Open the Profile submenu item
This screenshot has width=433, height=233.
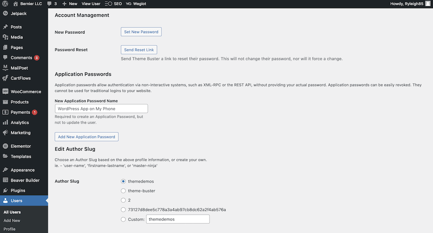coord(10,229)
